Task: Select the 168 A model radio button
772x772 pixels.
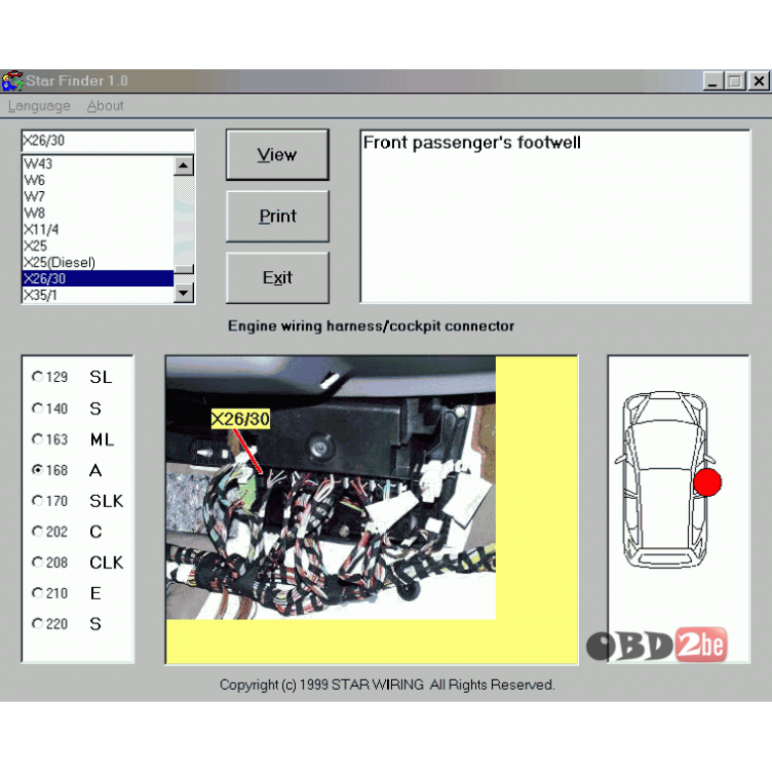Action: (x=38, y=470)
